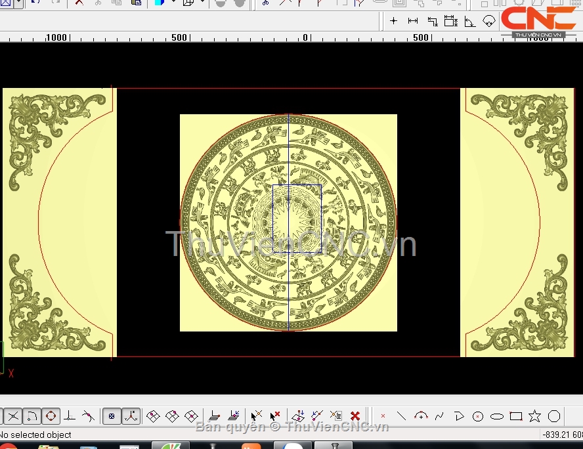Click the crosshair point tool in dimension toolbar

394,21
